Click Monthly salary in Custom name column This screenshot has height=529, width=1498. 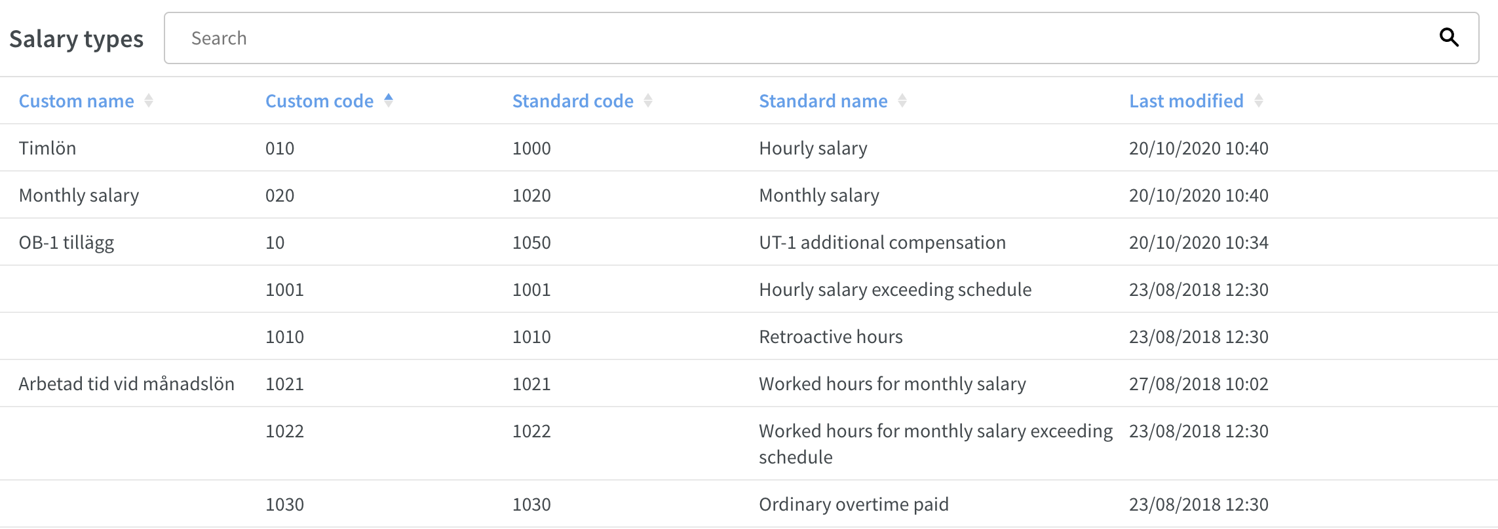click(x=79, y=195)
